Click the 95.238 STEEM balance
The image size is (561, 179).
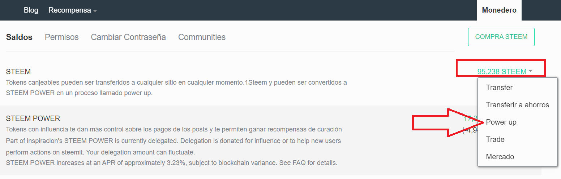(502, 72)
